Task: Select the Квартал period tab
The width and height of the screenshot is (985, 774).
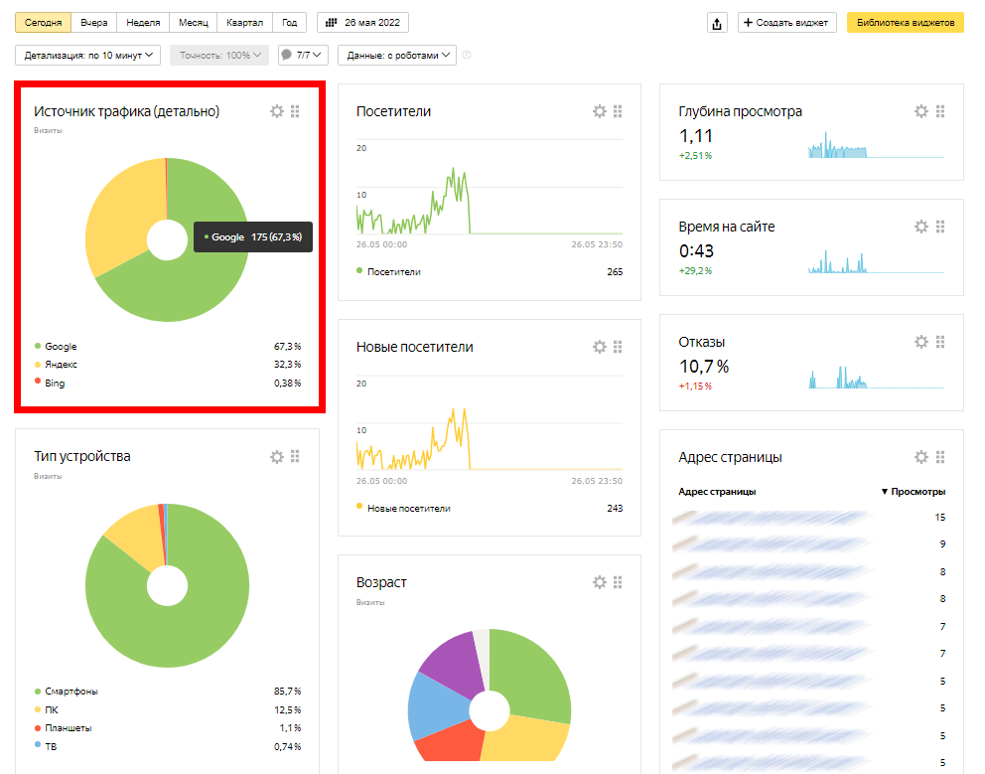Action: tap(245, 23)
